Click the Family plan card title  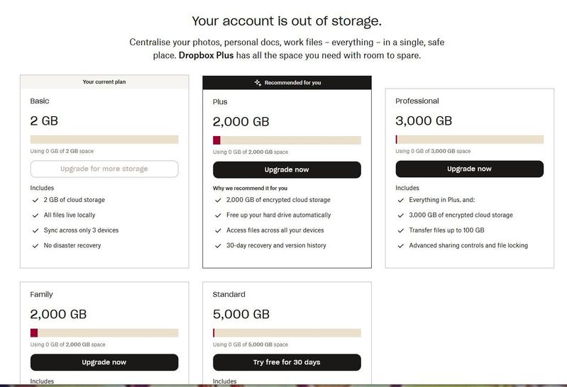(x=42, y=294)
